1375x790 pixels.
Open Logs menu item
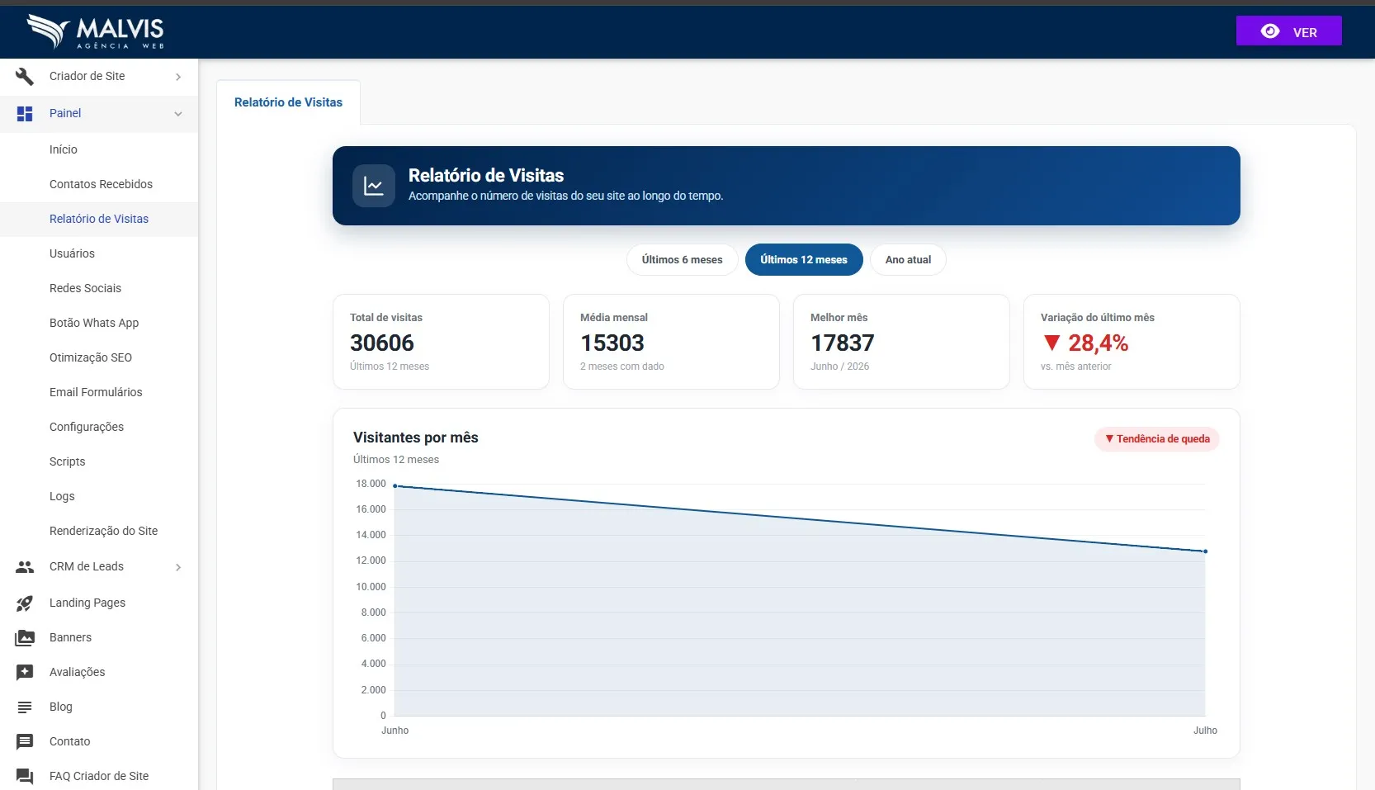point(99,496)
